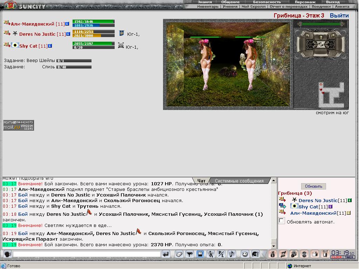Switch to the Системные сообщения tab
Viewport: 359px width, 269px height.
(x=239, y=181)
